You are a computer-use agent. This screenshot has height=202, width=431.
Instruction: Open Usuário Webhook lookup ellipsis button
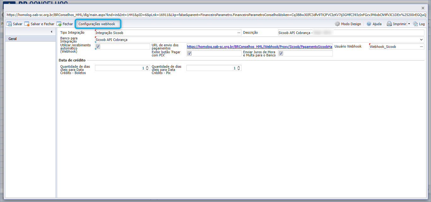coord(422,47)
